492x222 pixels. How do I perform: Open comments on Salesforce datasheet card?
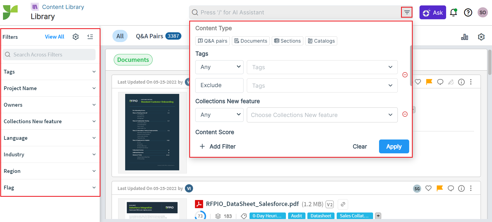point(451,188)
